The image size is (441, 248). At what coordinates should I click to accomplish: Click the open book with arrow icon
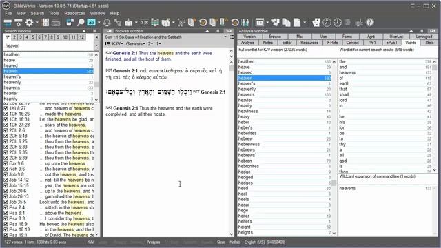[x=129, y=23]
